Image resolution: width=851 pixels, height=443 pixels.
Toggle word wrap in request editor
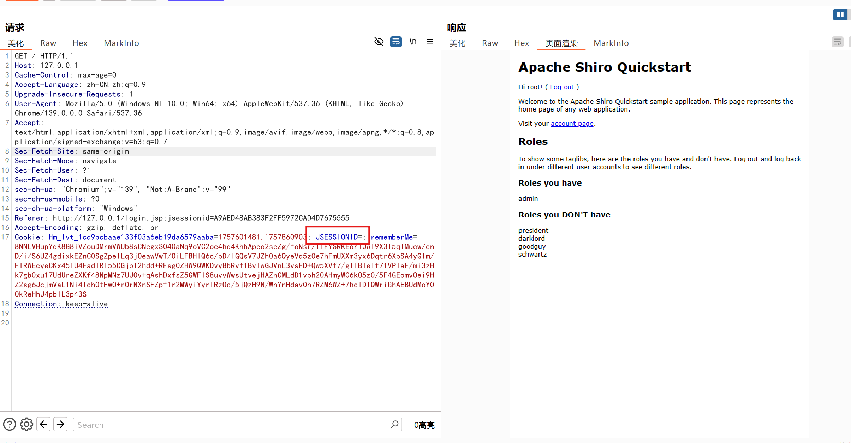click(396, 42)
